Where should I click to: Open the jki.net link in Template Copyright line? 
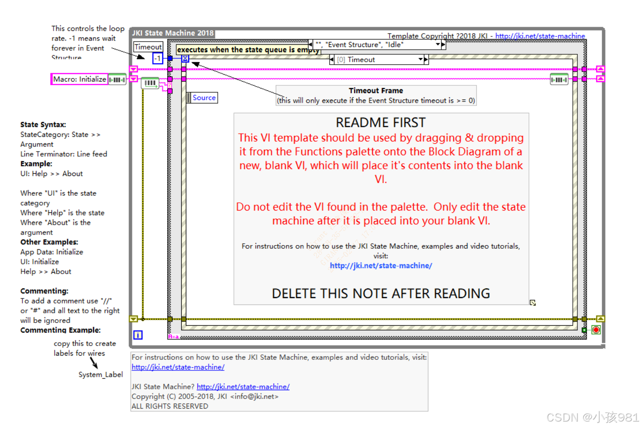(540, 36)
